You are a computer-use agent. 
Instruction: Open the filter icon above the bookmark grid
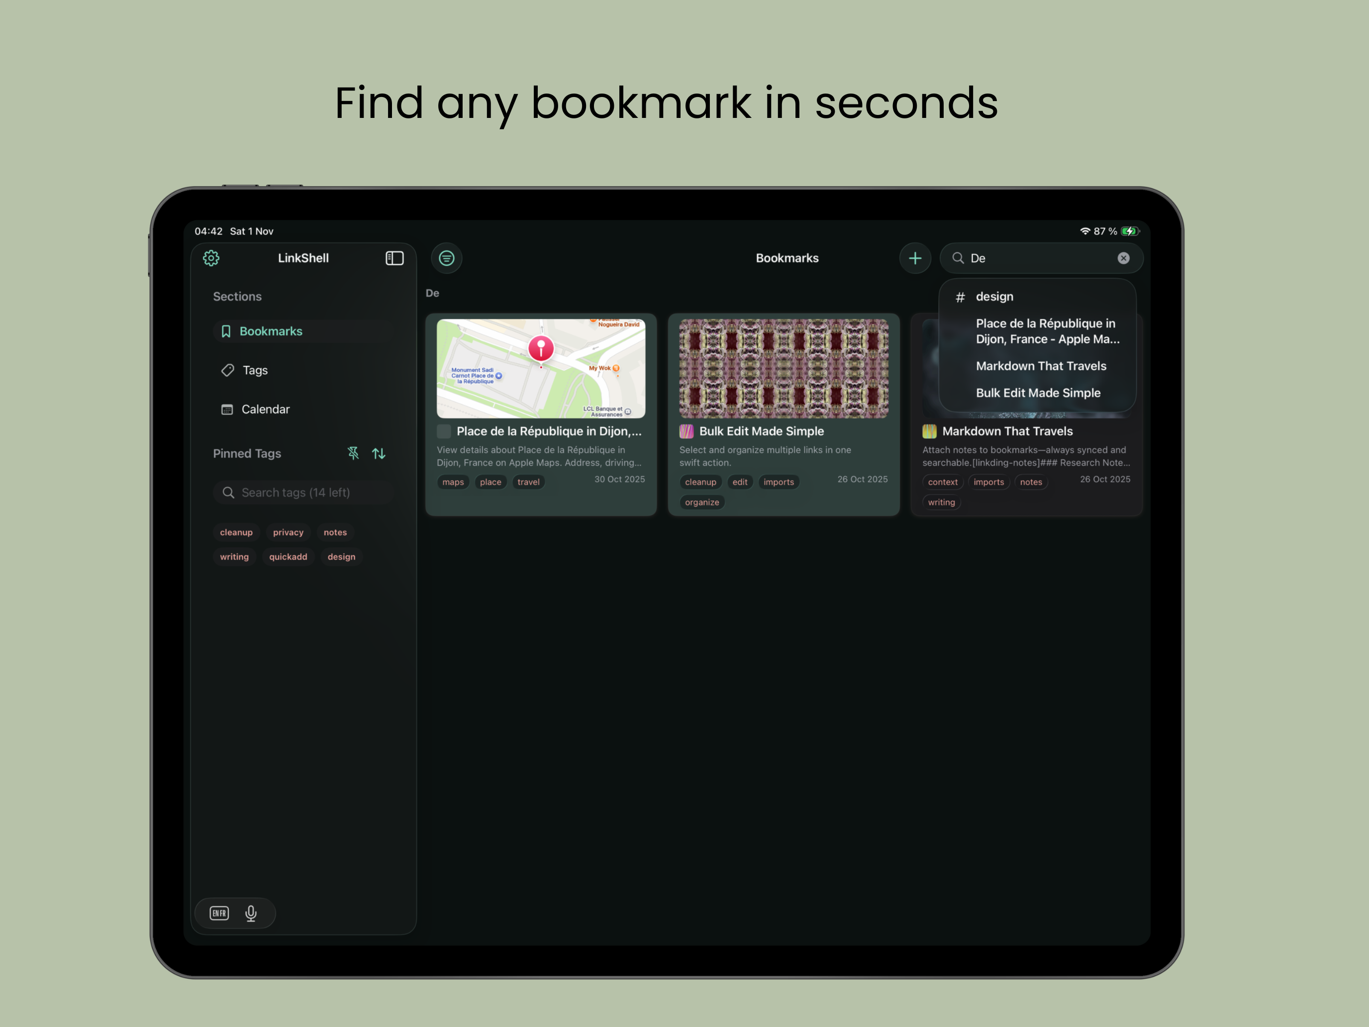(446, 258)
